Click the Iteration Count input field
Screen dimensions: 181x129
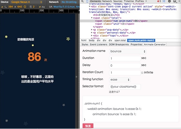tap(125, 73)
